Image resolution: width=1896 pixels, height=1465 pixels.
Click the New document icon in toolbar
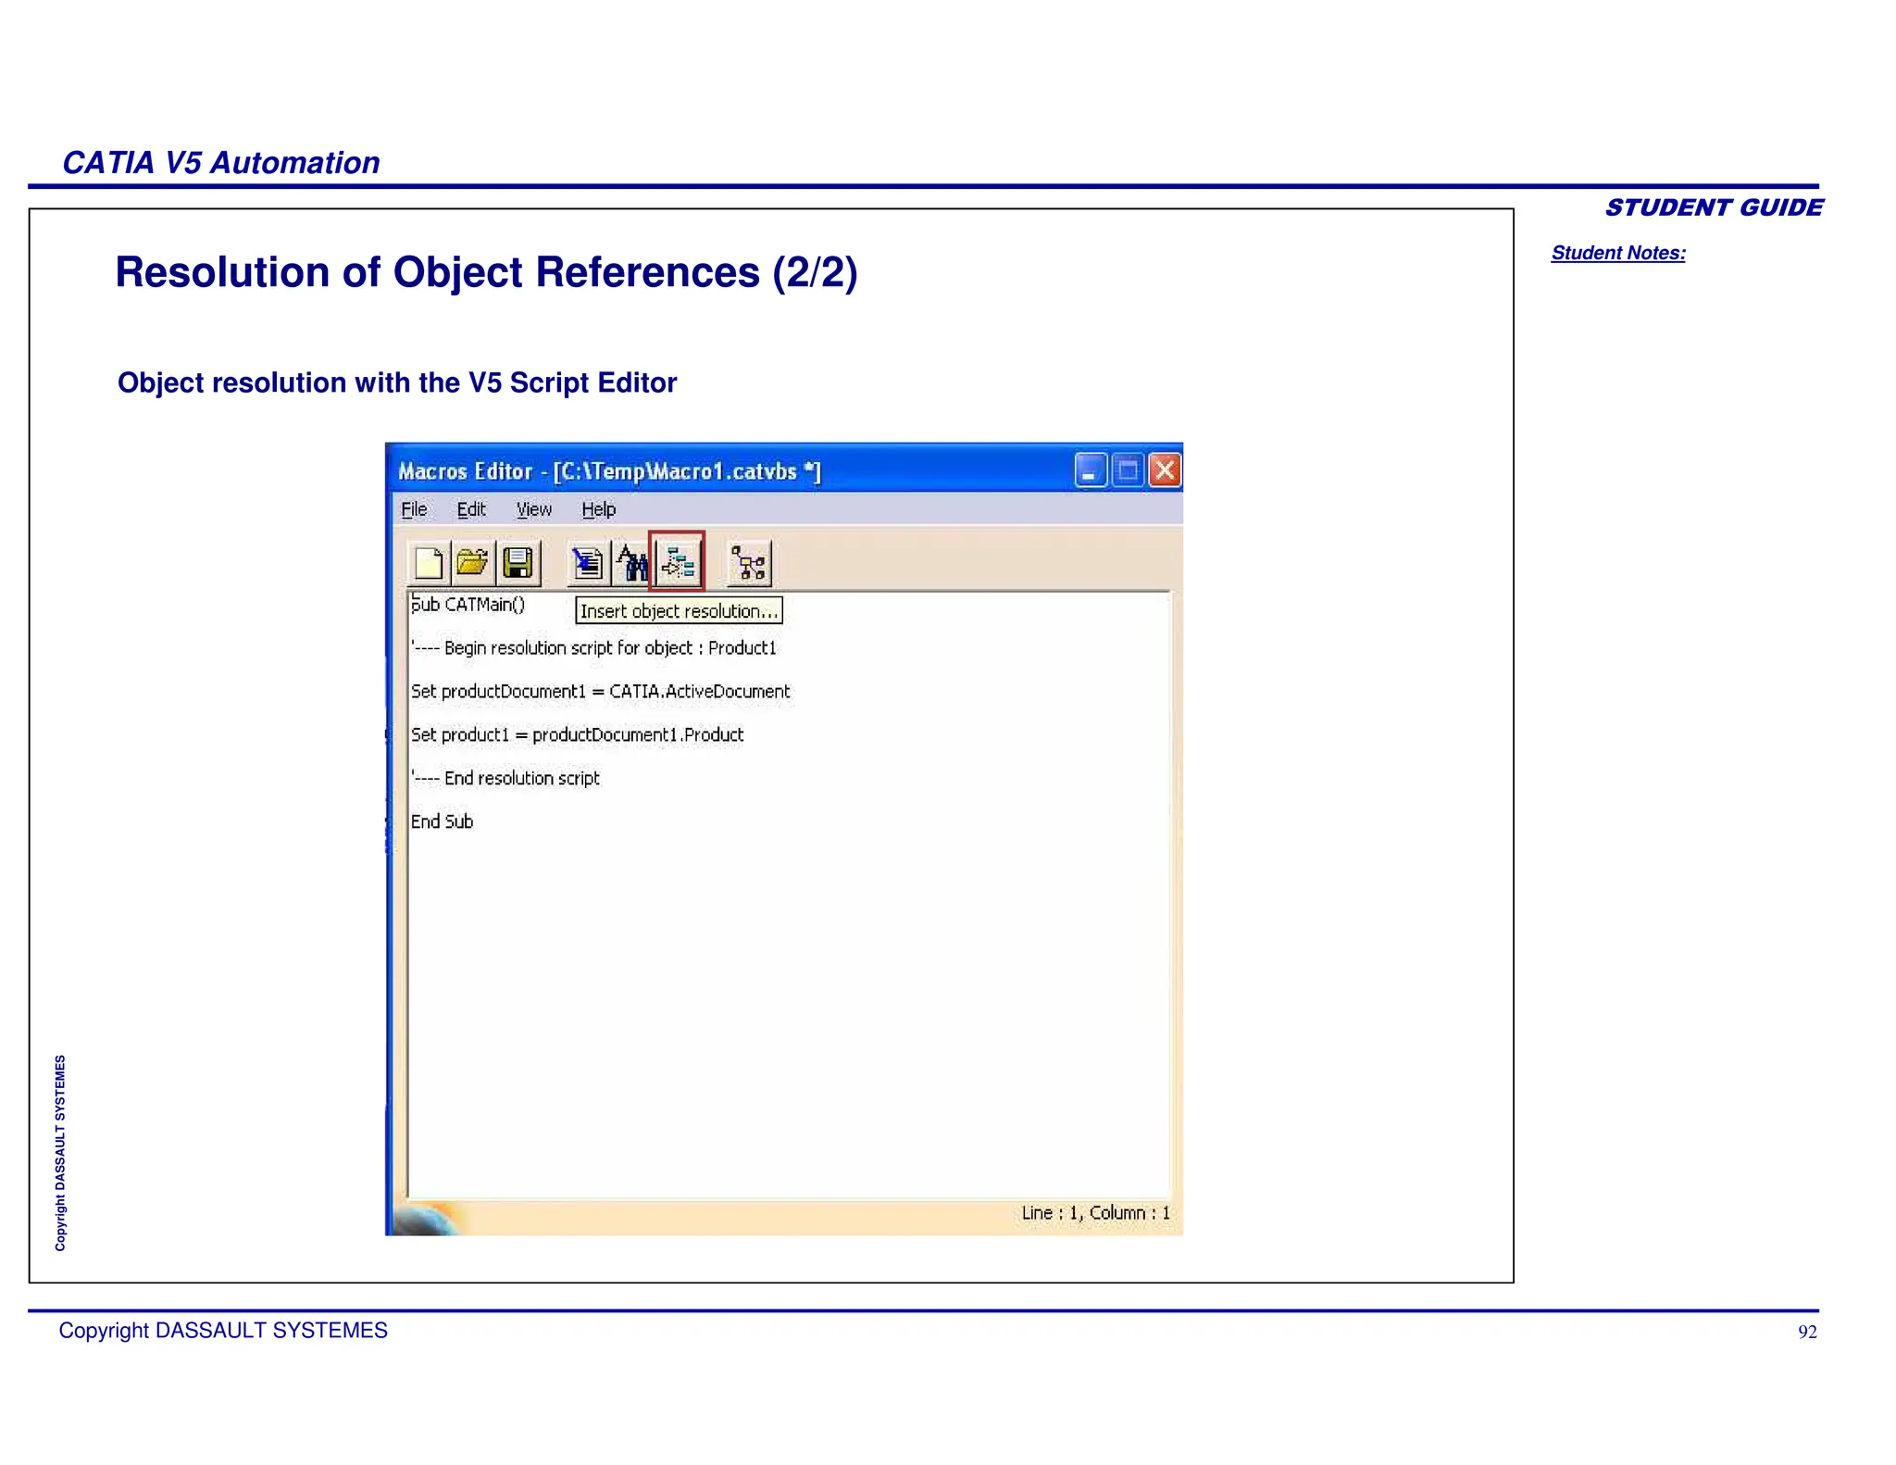[x=429, y=562]
